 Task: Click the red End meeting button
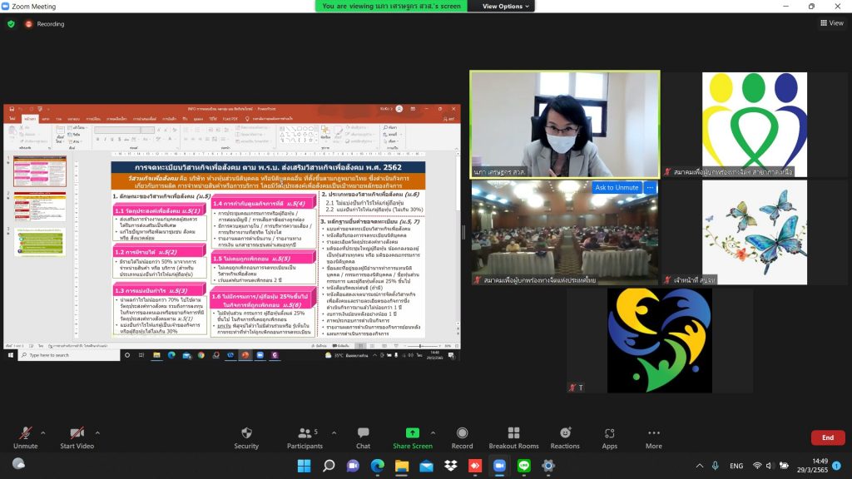pyautogui.click(x=827, y=437)
